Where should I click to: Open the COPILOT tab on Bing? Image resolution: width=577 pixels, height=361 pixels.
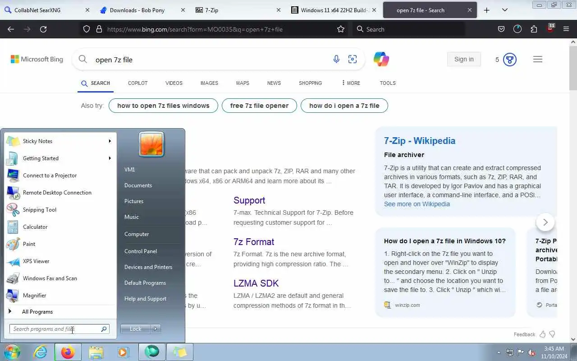[x=138, y=83]
